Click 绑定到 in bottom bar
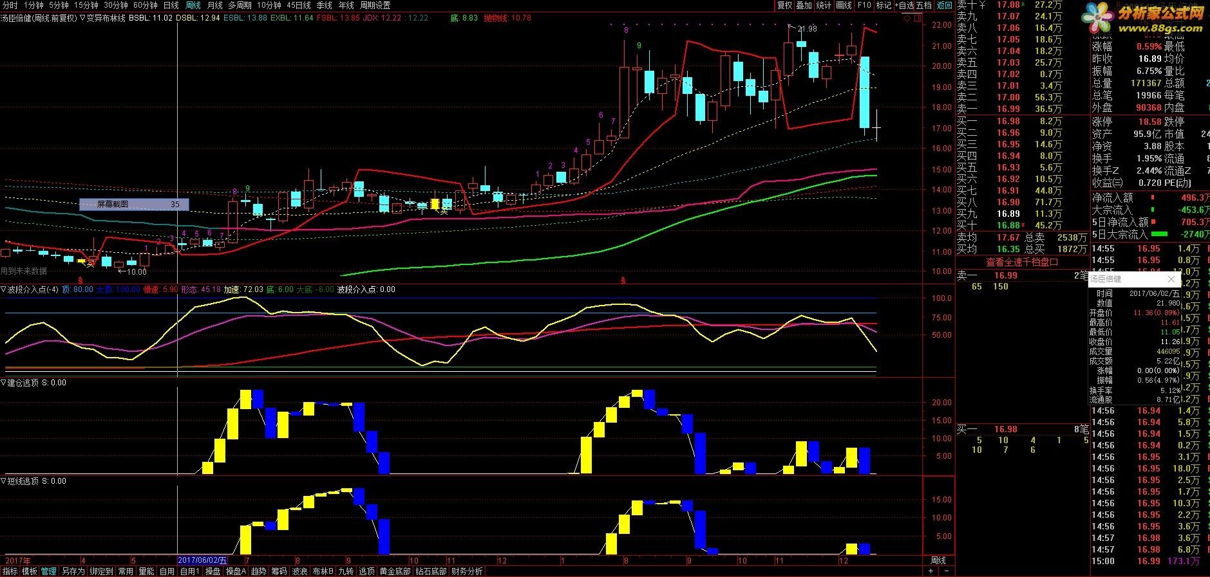Screen dimensions: 1210x577 click(x=101, y=571)
